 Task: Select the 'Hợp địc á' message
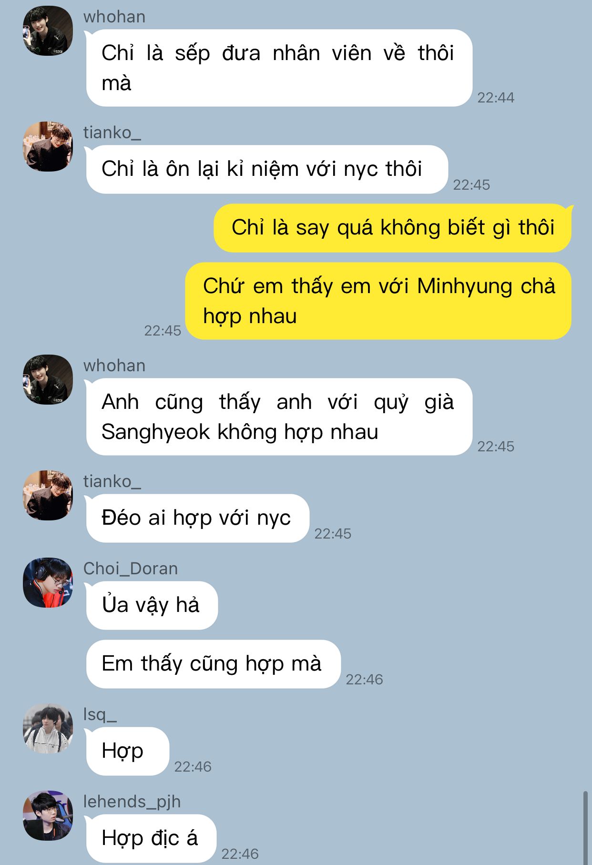(x=152, y=839)
